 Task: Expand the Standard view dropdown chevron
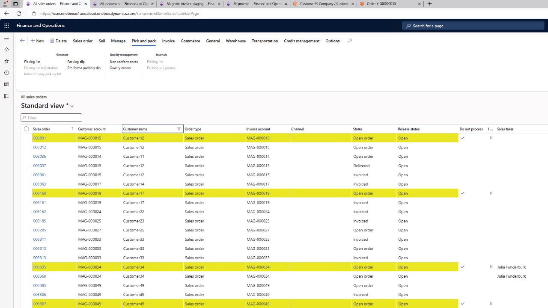pos(72,106)
